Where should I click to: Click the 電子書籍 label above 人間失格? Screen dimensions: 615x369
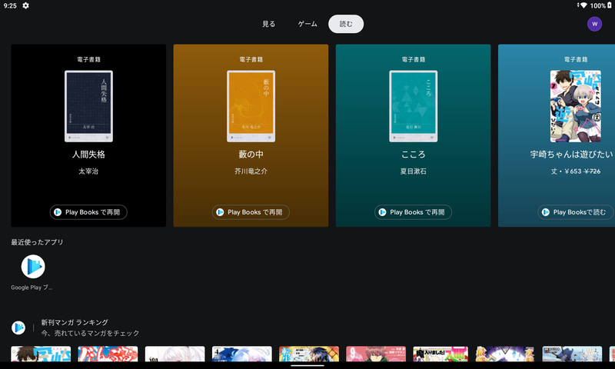pos(88,59)
